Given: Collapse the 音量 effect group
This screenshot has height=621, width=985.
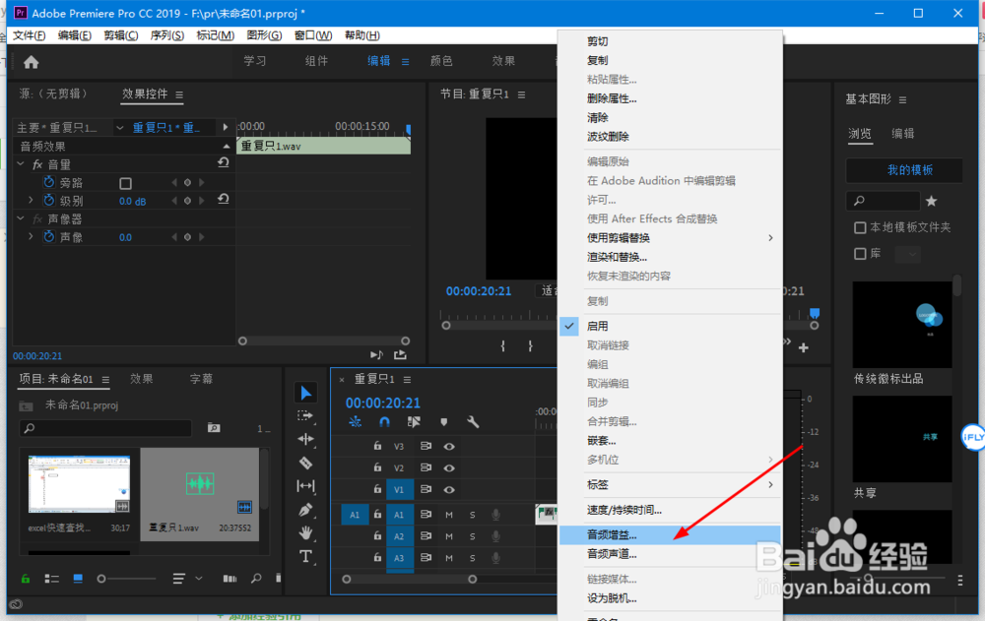Looking at the screenshot, I should point(21,164).
